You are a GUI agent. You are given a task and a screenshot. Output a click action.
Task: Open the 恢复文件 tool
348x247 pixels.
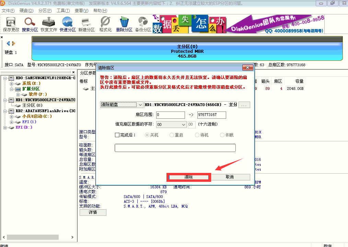tap(48, 23)
